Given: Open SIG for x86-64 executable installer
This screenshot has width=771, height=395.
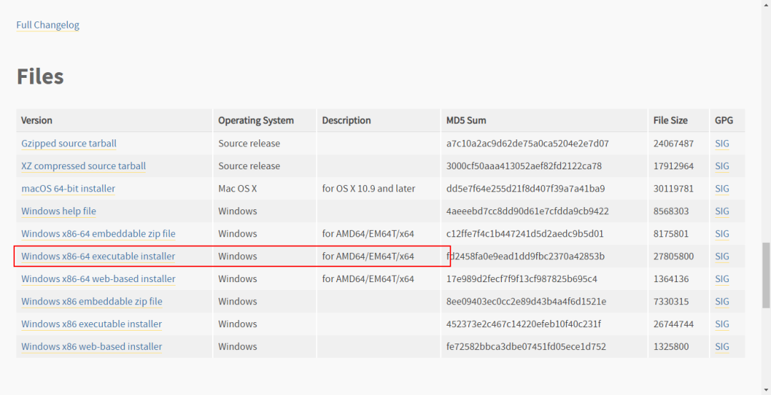Looking at the screenshot, I should pyautogui.click(x=722, y=256).
